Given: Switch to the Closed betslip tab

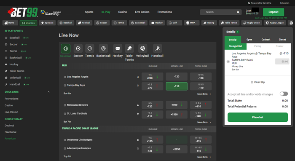Looking at the screenshot, I should [282, 40].
